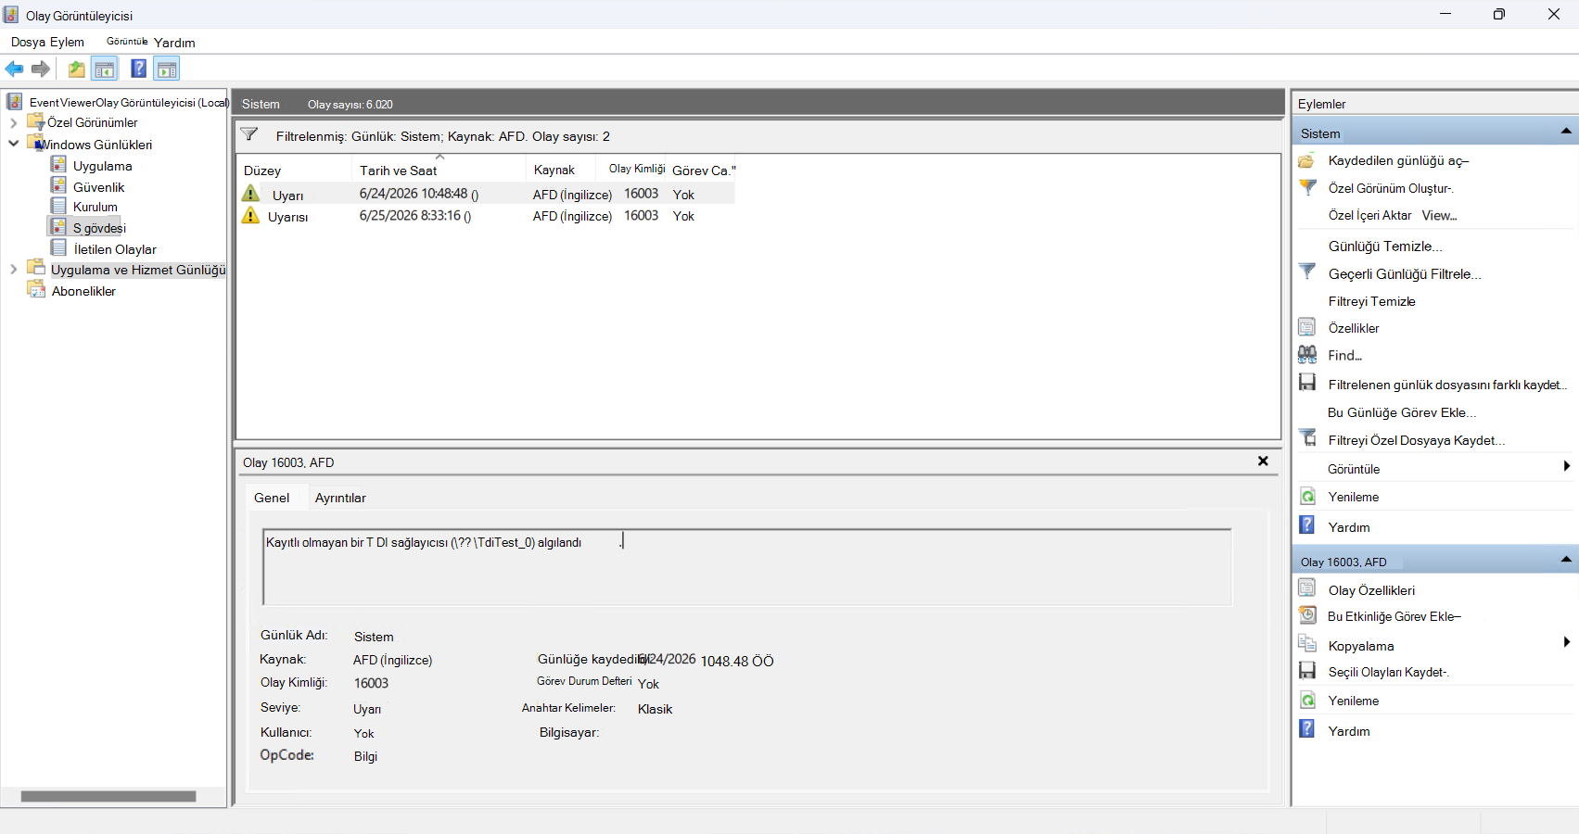Screen dimensions: 1579x834
Task: Open the Eylem menu
Action: [67, 42]
